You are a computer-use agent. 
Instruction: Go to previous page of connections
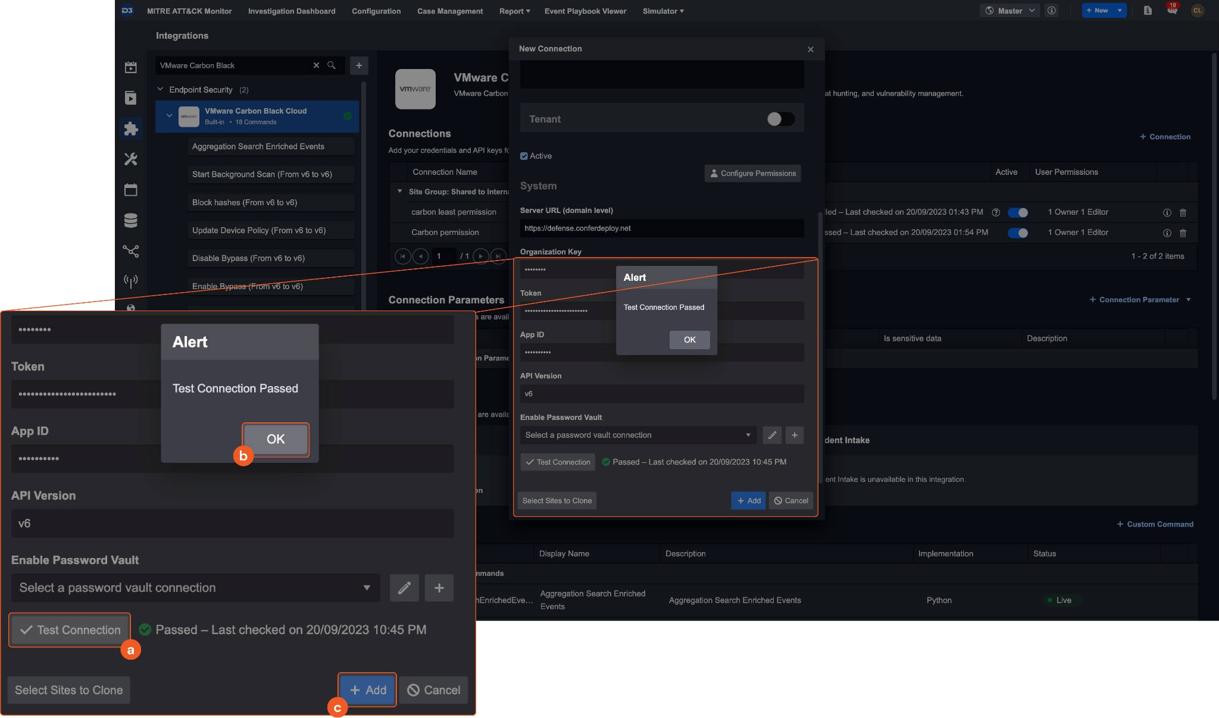pyautogui.click(x=421, y=256)
